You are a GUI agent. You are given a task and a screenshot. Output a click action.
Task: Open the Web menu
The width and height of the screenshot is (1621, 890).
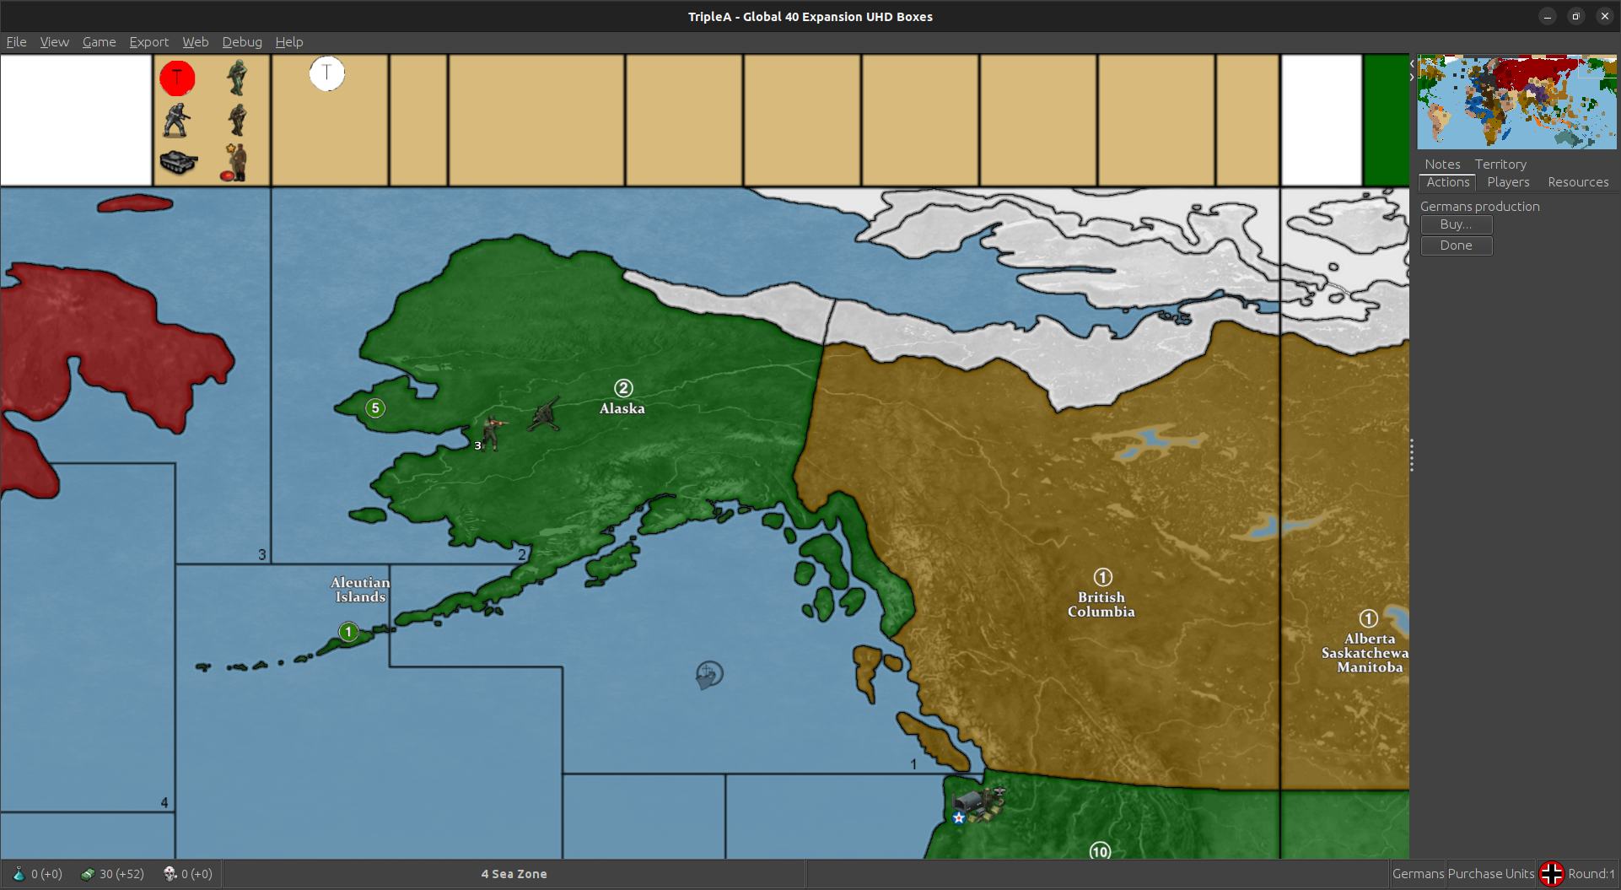click(x=195, y=42)
